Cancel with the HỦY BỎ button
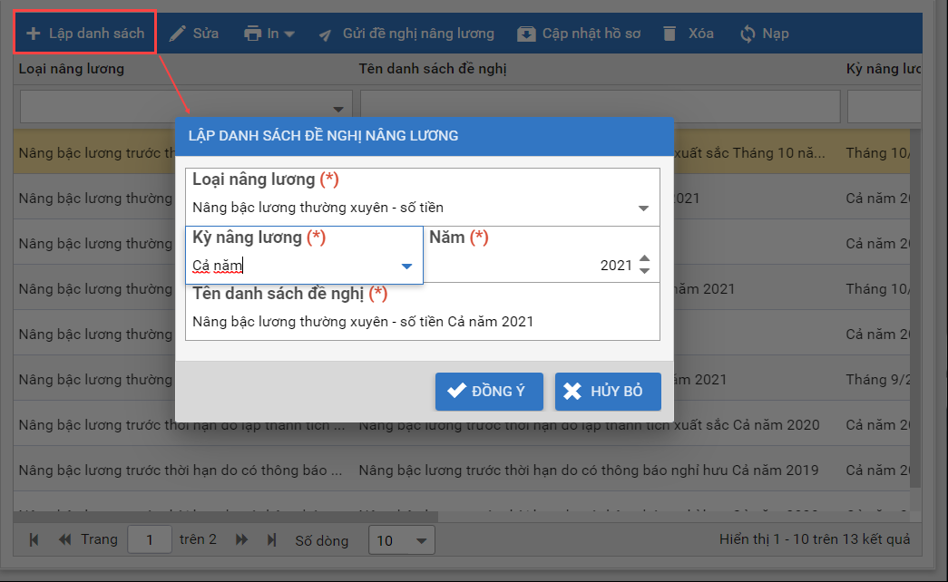Viewport: 948px width, 582px height. pos(608,392)
